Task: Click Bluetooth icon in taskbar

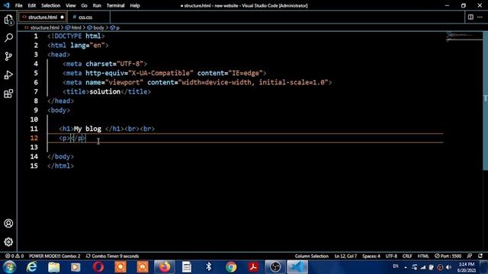Action: (x=209, y=267)
